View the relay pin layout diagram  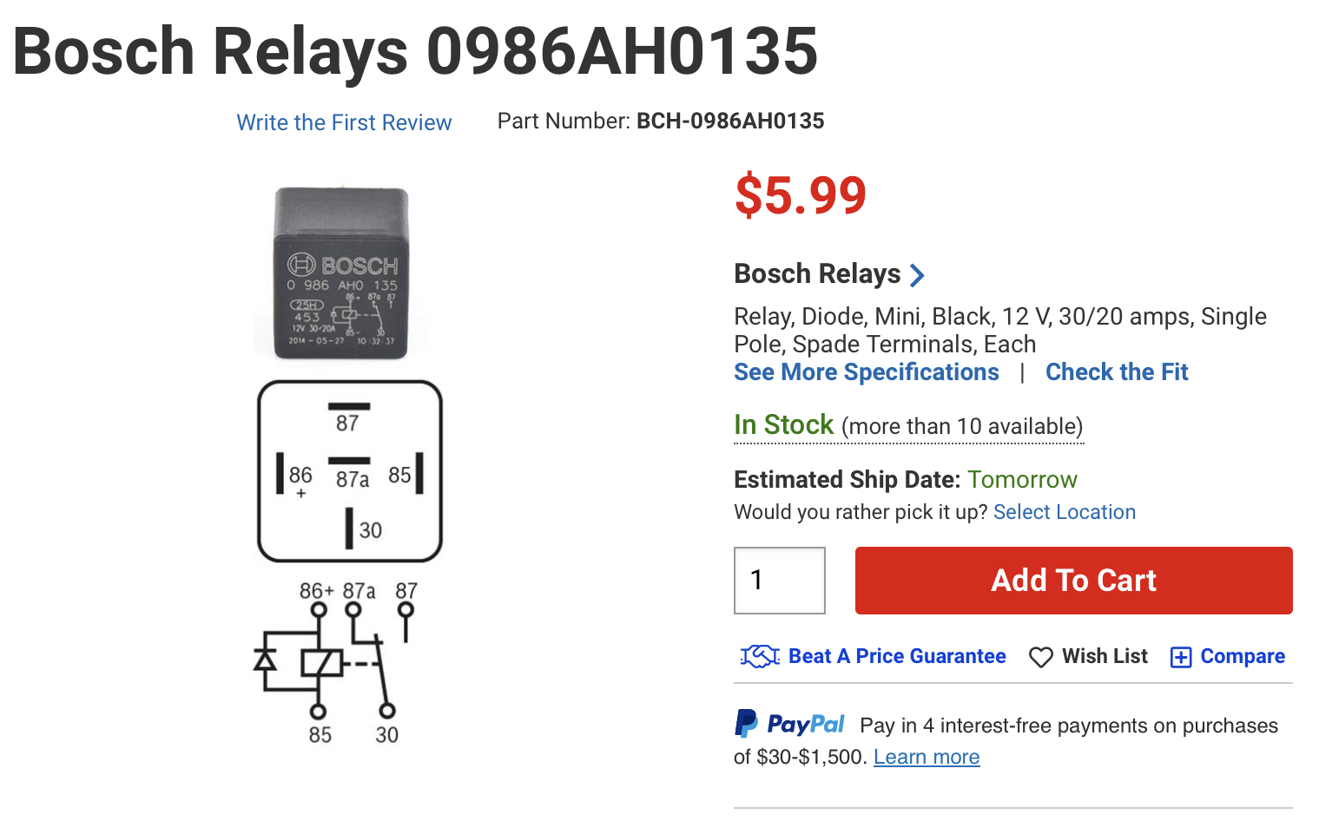[350, 471]
